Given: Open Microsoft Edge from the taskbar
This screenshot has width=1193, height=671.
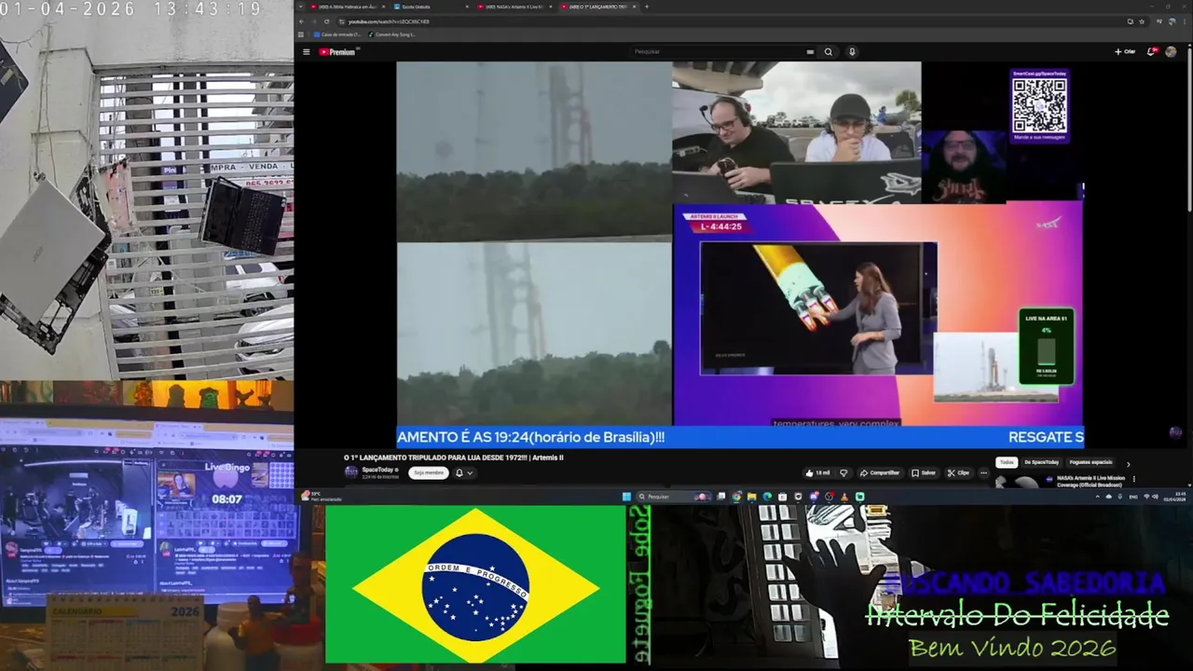Looking at the screenshot, I should [x=767, y=497].
